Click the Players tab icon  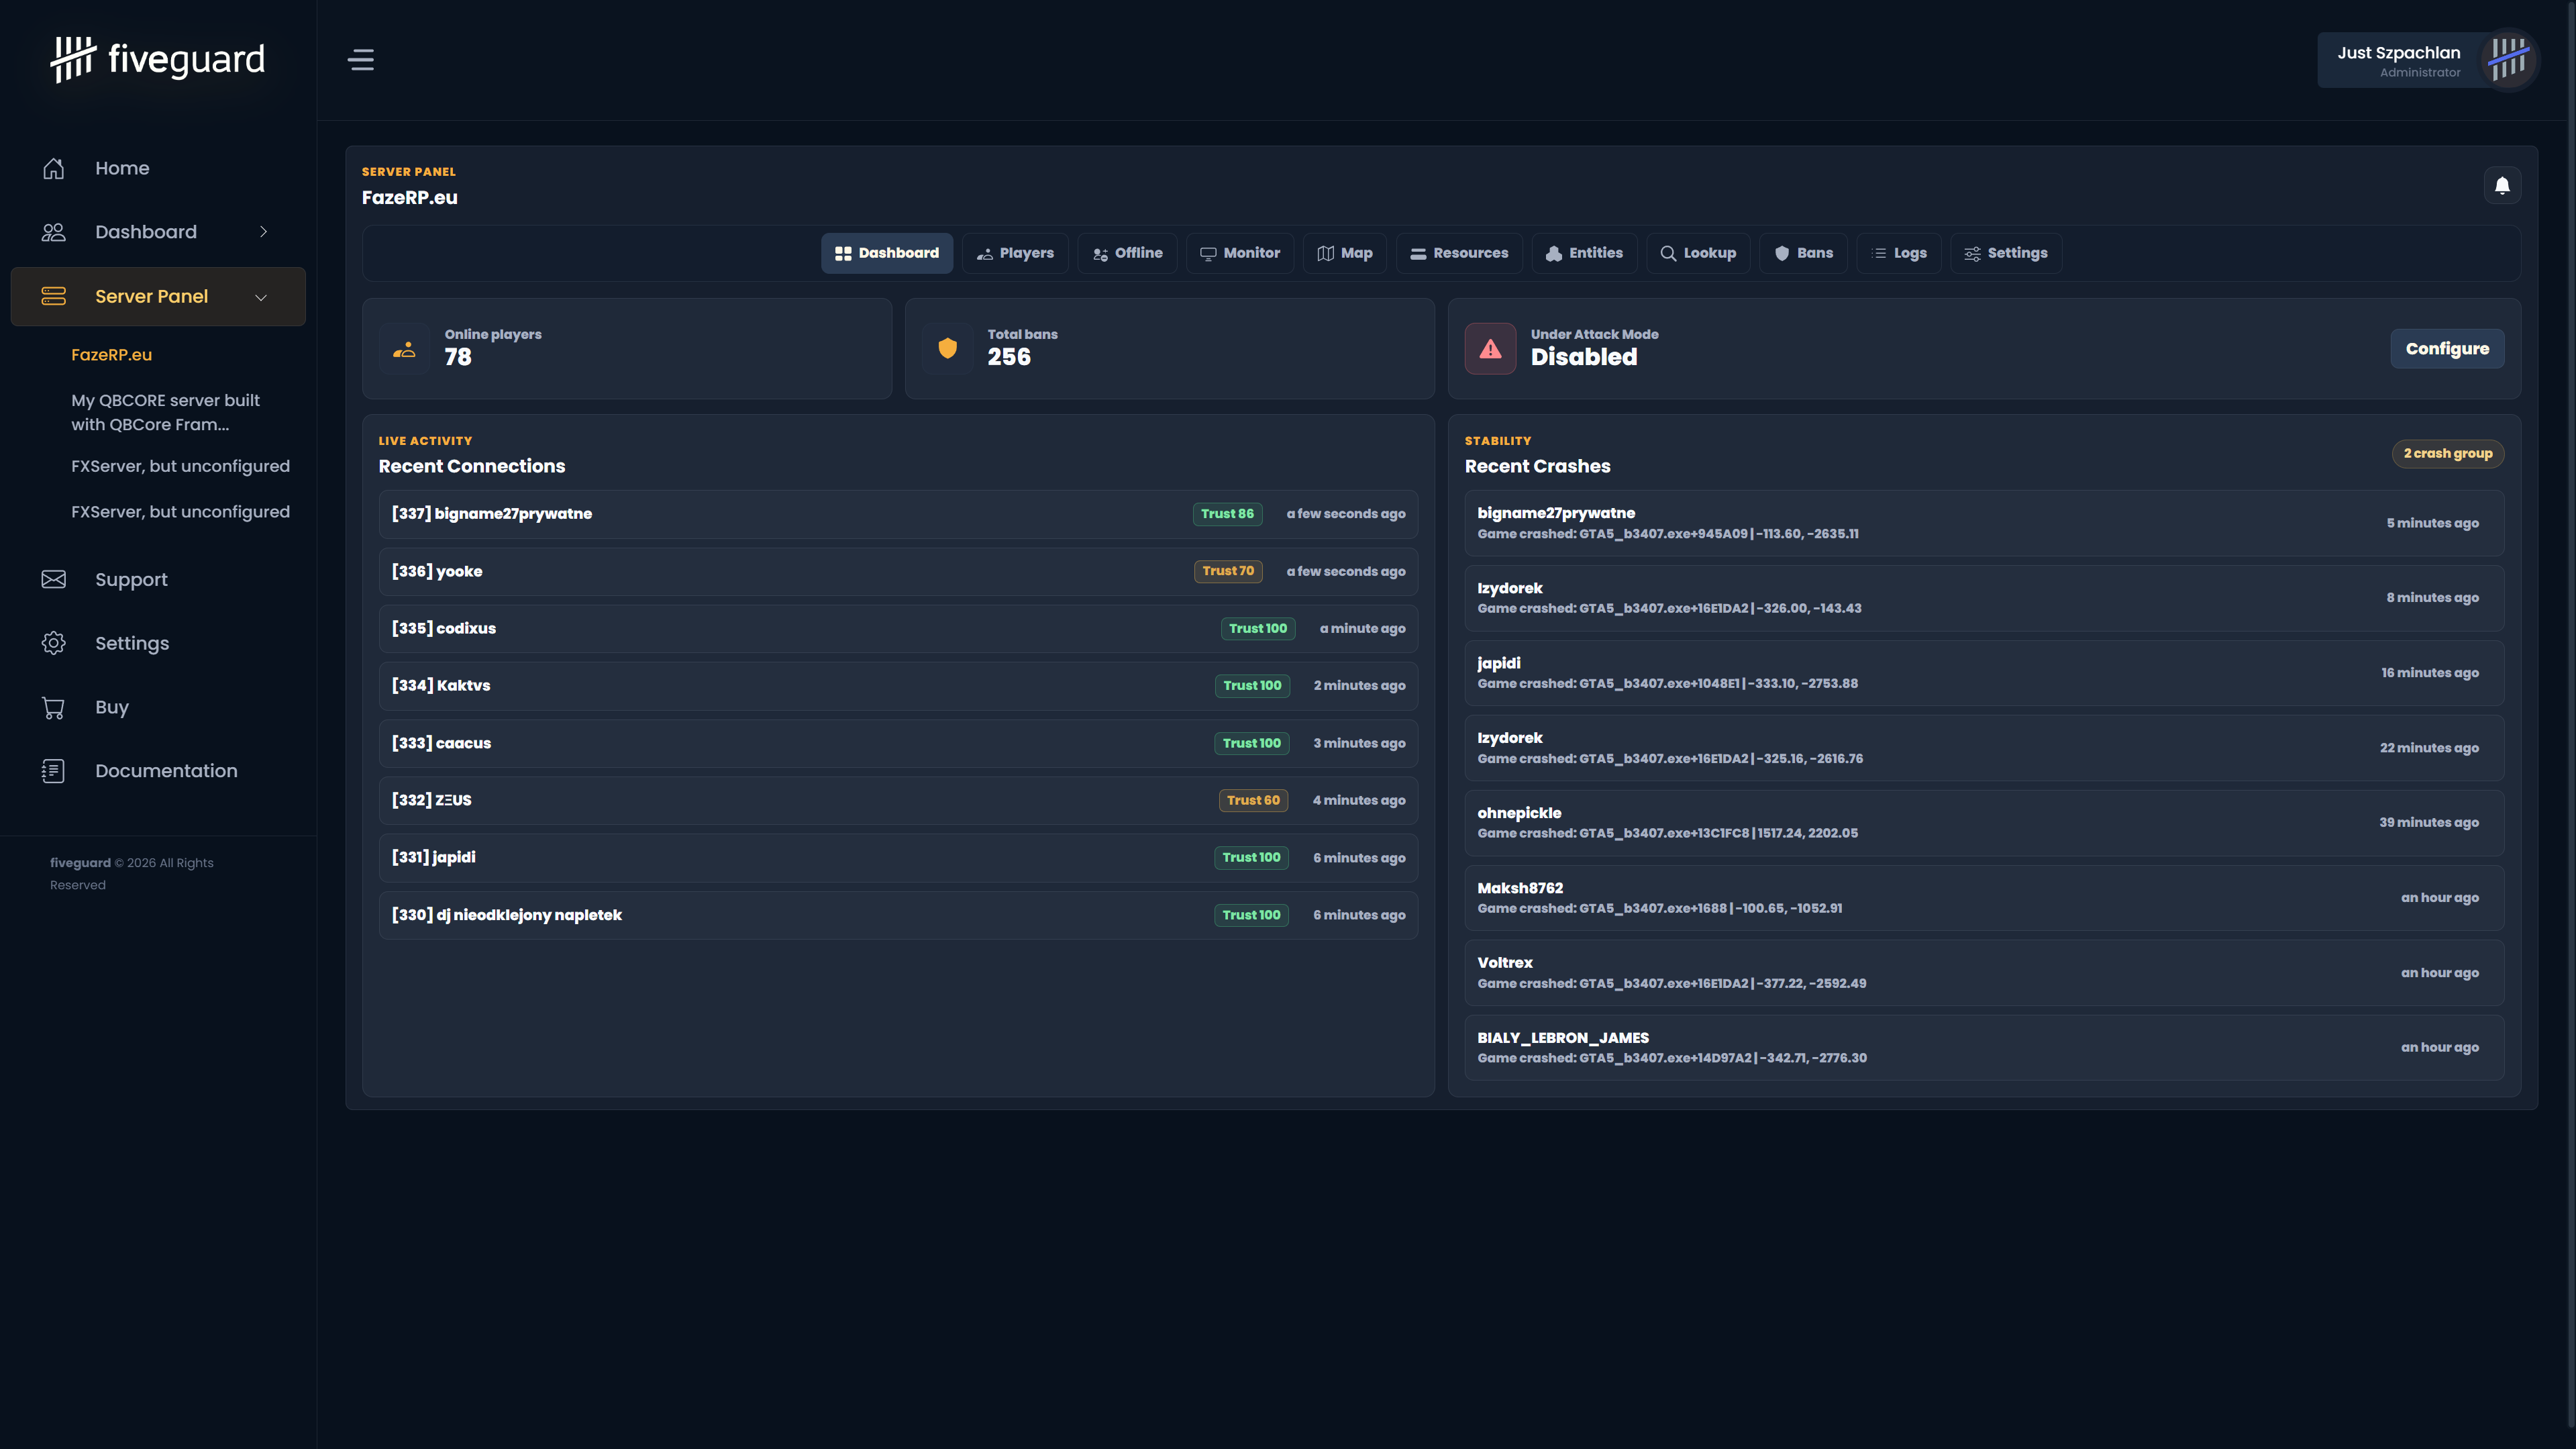click(985, 254)
